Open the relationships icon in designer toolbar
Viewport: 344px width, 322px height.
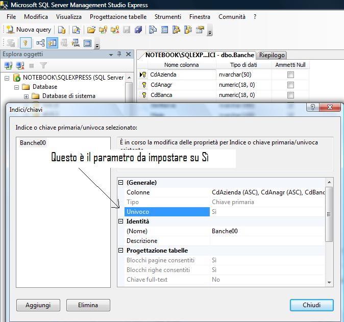pos(40,43)
